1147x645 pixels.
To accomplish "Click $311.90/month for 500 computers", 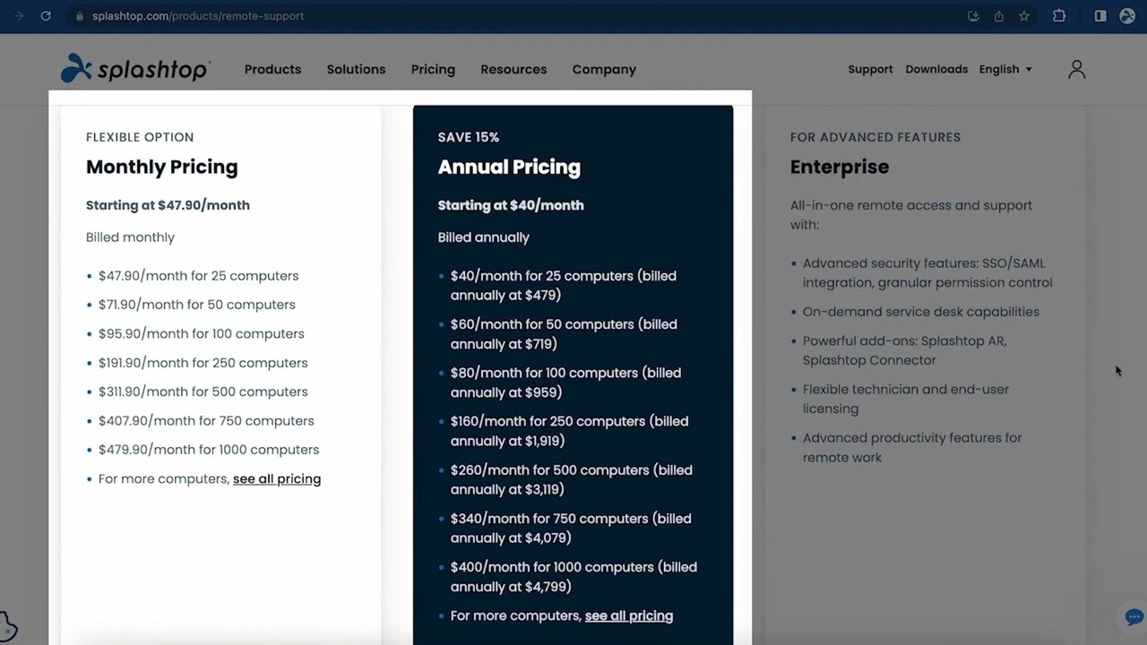I will (203, 391).
